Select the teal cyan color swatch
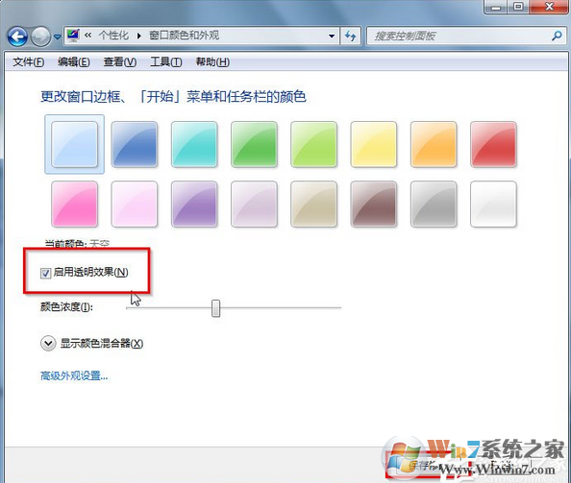This screenshot has height=483, width=571. 194,144
